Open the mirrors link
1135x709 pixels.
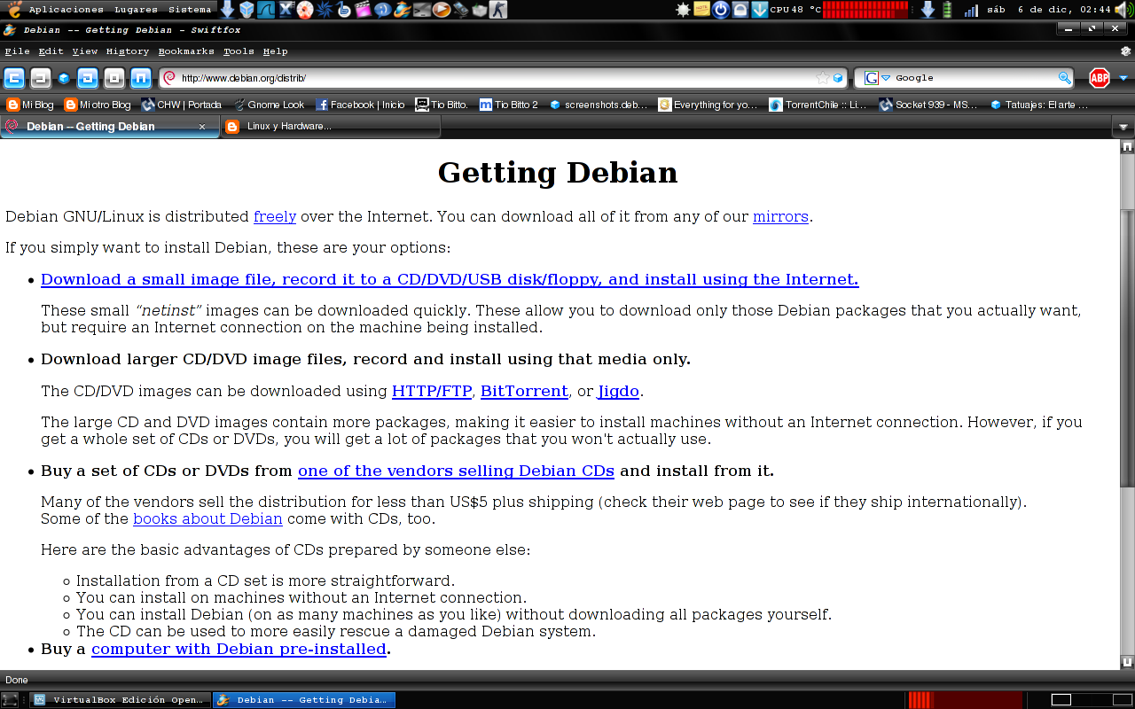tap(779, 216)
